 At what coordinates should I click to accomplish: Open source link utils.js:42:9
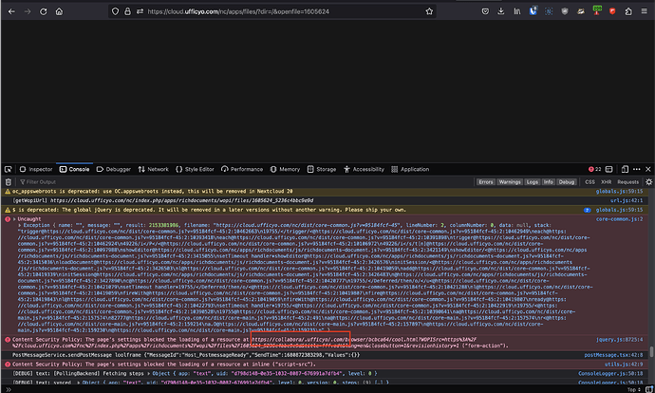tap(624, 365)
